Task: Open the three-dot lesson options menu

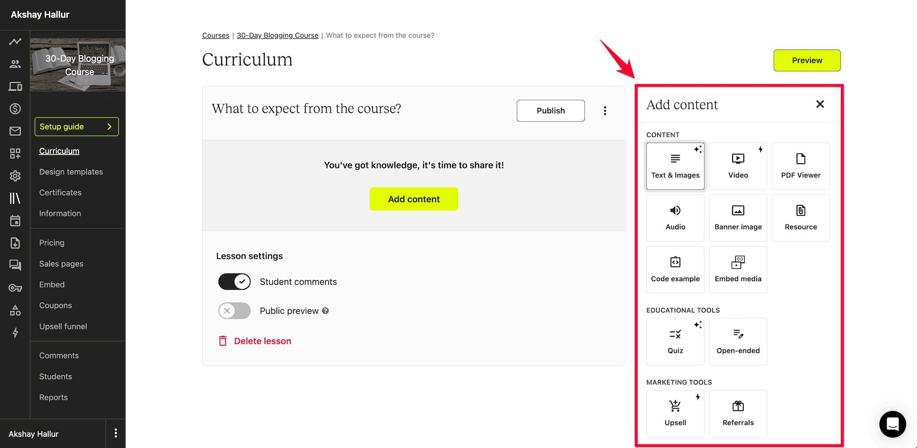Action: (605, 110)
